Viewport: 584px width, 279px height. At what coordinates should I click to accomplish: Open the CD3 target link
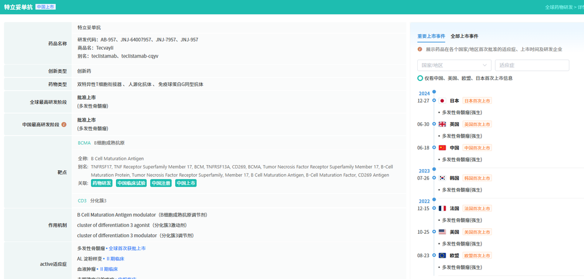tap(82, 201)
